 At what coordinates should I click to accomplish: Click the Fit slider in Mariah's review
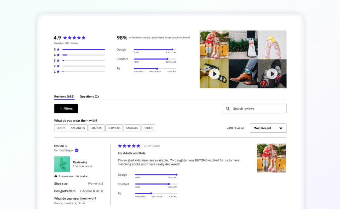point(156,193)
